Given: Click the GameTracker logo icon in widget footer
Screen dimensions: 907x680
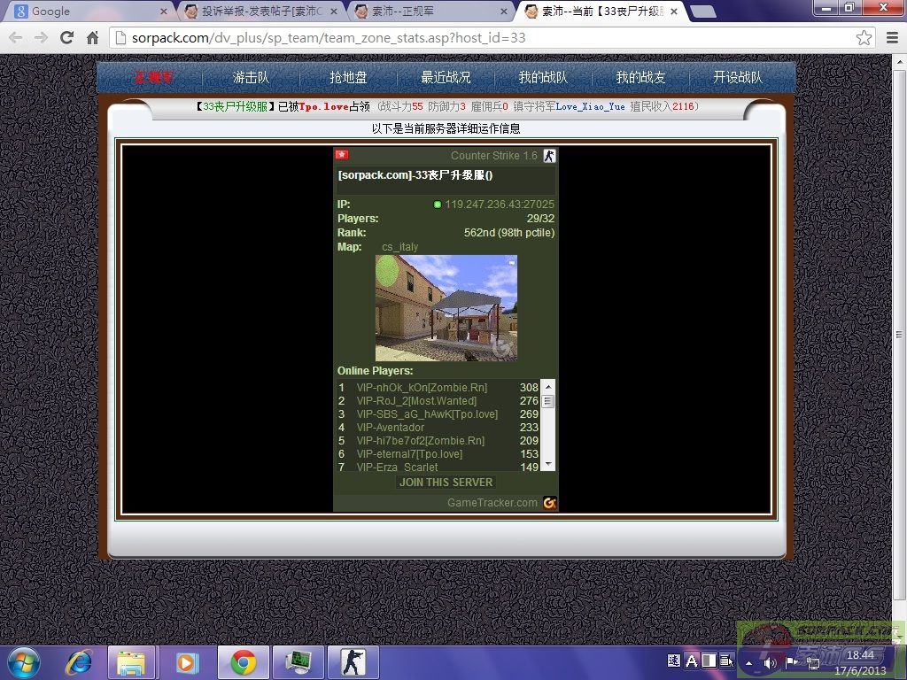Looking at the screenshot, I should pyautogui.click(x=549, y=503).
